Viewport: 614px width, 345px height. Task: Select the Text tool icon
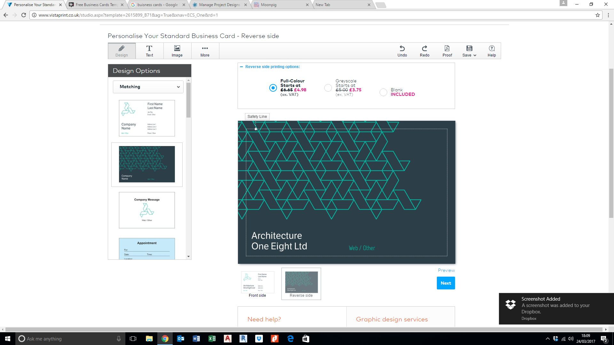(149, 49)
